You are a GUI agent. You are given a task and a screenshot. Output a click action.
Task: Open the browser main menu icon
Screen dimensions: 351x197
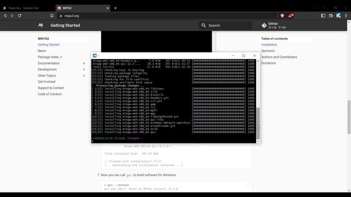click(346, 16)
